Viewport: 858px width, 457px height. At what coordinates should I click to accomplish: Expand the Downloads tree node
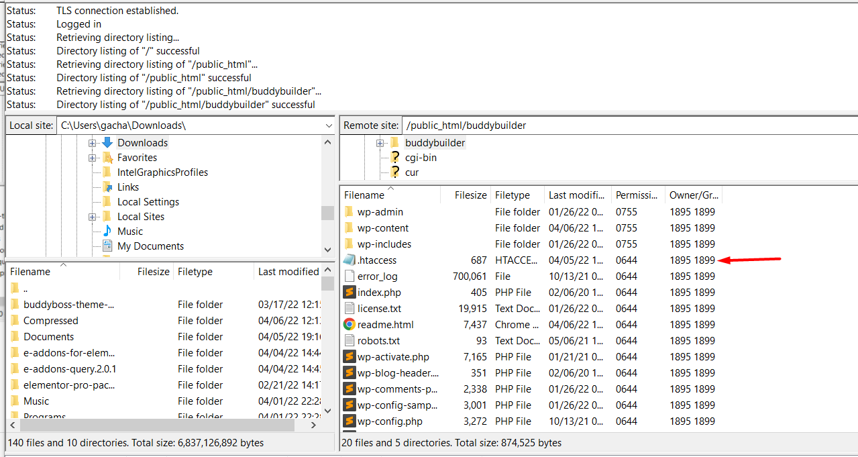(93, 142)
